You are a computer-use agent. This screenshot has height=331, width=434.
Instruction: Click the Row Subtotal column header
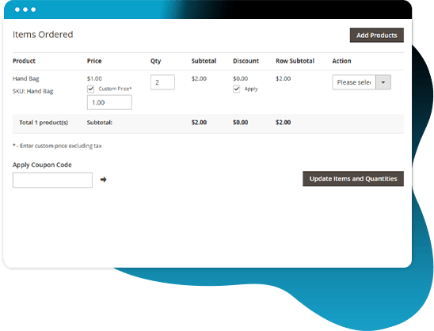[295, 61]
